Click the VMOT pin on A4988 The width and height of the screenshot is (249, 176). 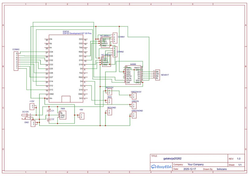tap(137, 68)
